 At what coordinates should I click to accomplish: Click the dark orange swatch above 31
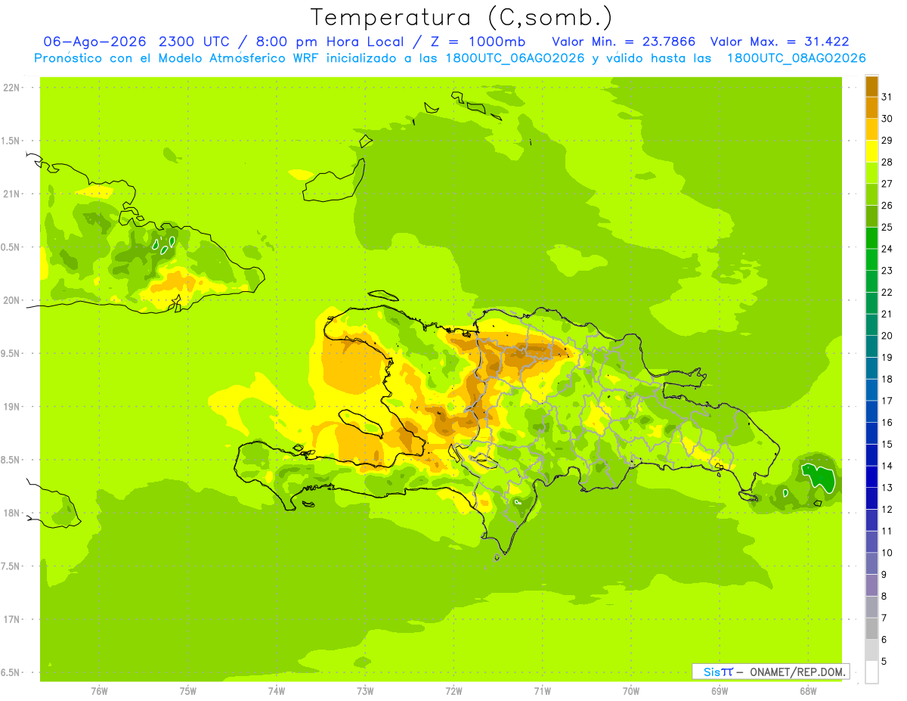tap(871, 86)
